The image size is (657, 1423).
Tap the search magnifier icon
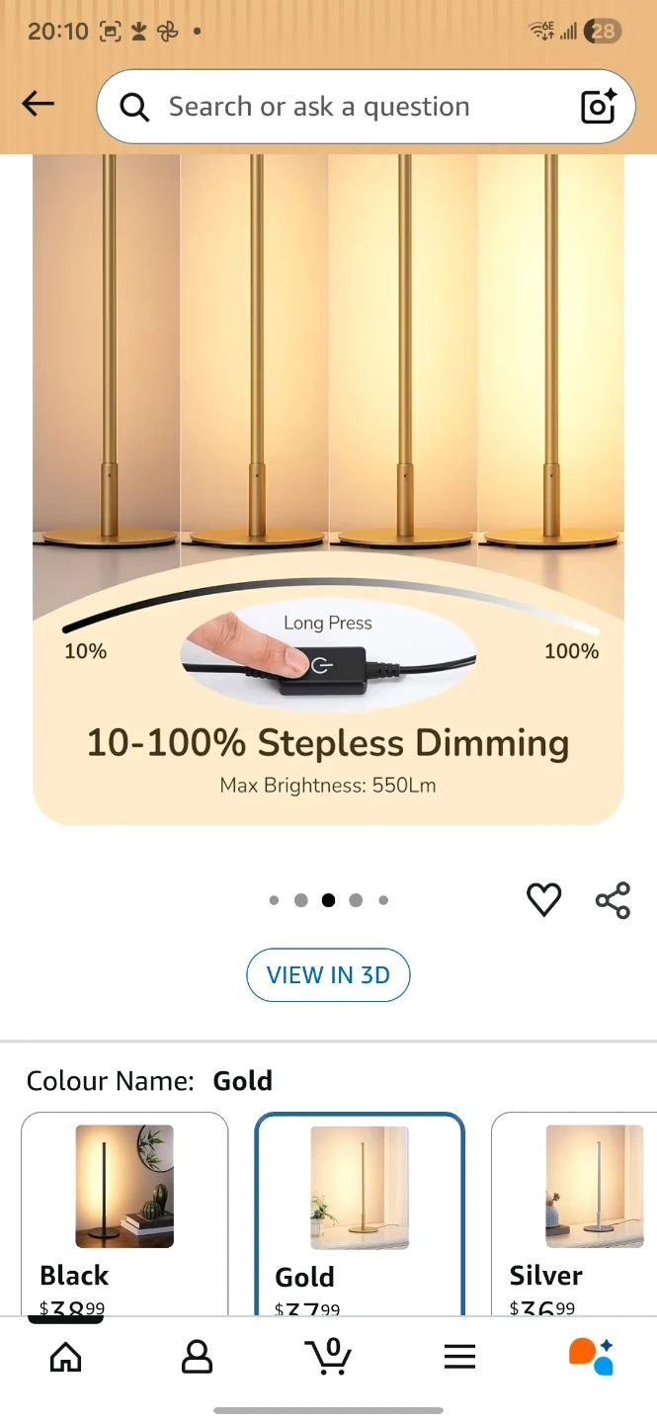134,107
